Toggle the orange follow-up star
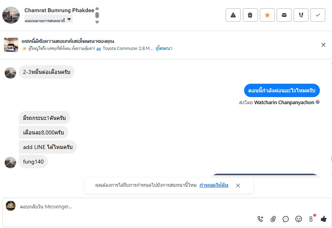Screen dimensions: 332x228 coord(267,15)
